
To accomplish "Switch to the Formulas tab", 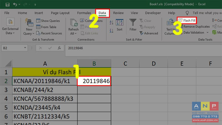I will click(84, 13).
